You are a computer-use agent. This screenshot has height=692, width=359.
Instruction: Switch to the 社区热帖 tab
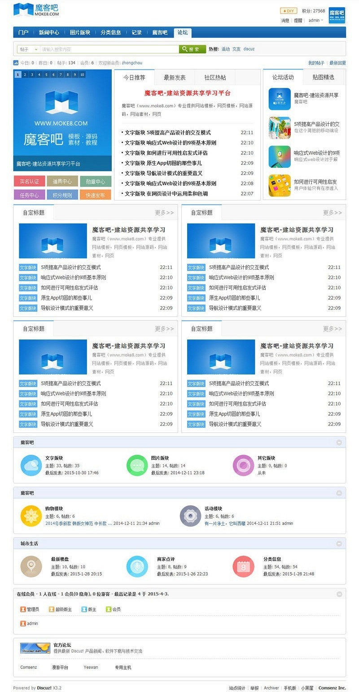click(x=215, y=77)
